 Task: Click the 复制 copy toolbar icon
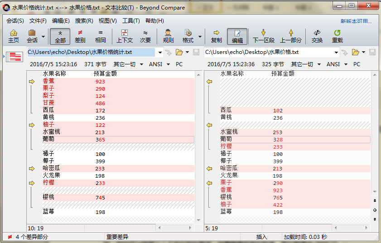216,36
